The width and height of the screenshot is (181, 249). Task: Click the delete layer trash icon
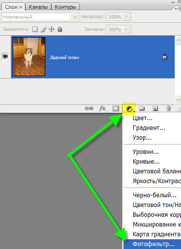[168, 108]
